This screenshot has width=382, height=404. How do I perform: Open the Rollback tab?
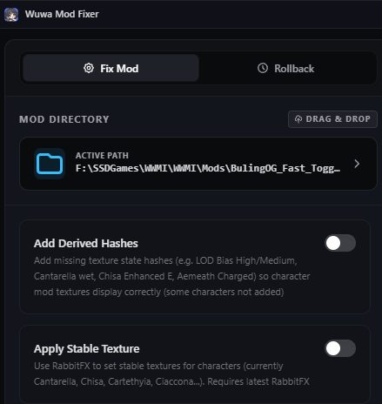coord(286,68)
